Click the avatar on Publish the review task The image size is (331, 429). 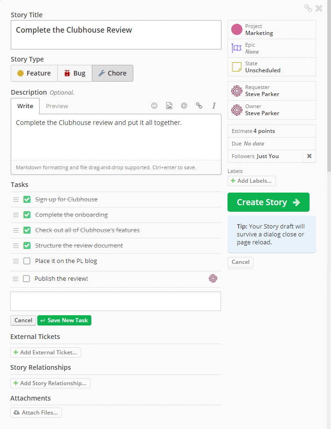tap(213, 278)
